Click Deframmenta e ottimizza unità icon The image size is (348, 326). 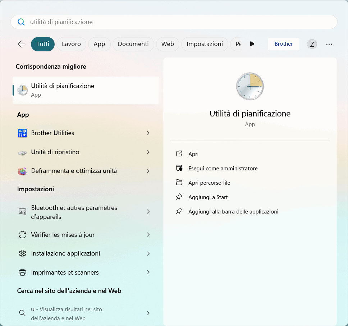point(22,171)
